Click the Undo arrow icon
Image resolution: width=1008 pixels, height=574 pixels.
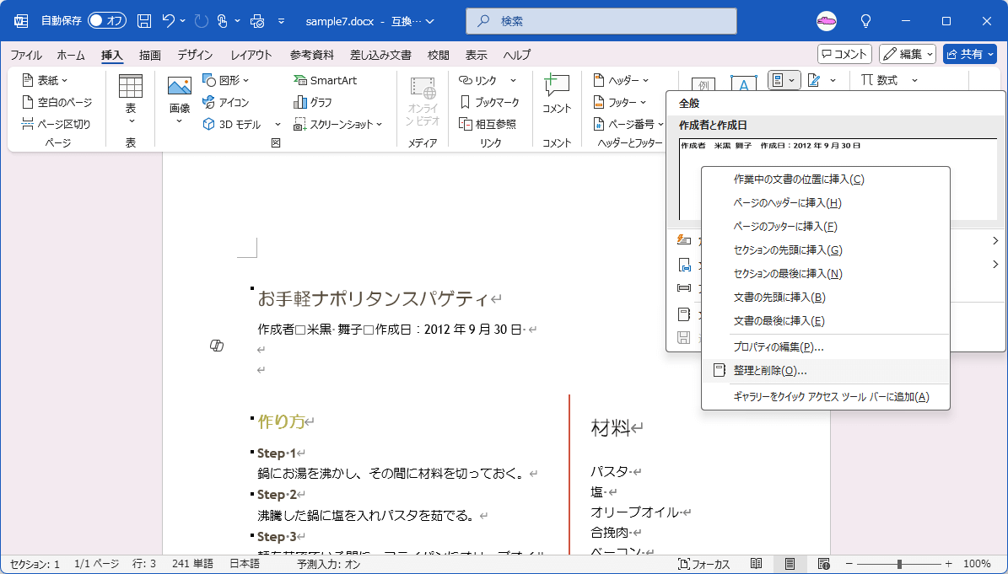[x=169, y=21]
